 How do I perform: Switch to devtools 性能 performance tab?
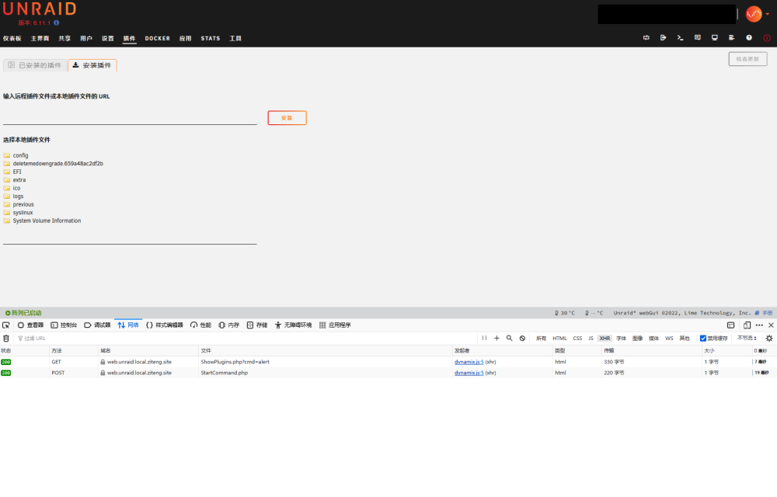point(200,325)
